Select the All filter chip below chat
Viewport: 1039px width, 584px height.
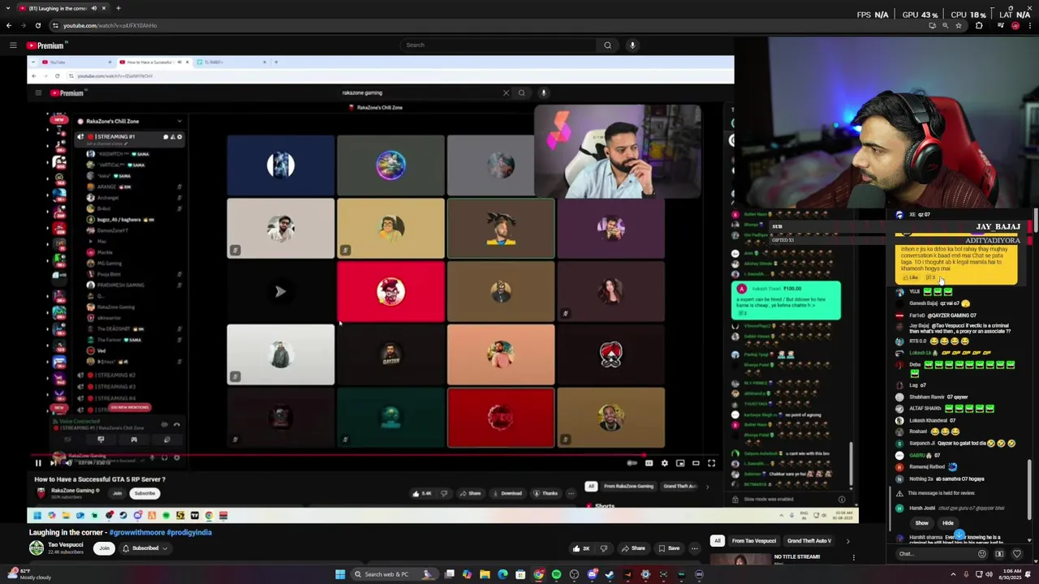718,541
